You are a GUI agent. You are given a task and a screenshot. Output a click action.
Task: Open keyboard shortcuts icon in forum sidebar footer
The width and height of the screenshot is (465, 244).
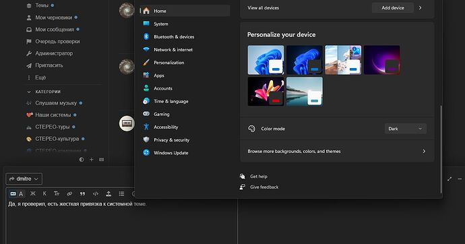101,160
